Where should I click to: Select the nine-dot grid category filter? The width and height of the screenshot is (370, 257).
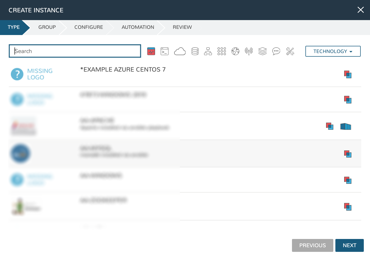point(222,51)
